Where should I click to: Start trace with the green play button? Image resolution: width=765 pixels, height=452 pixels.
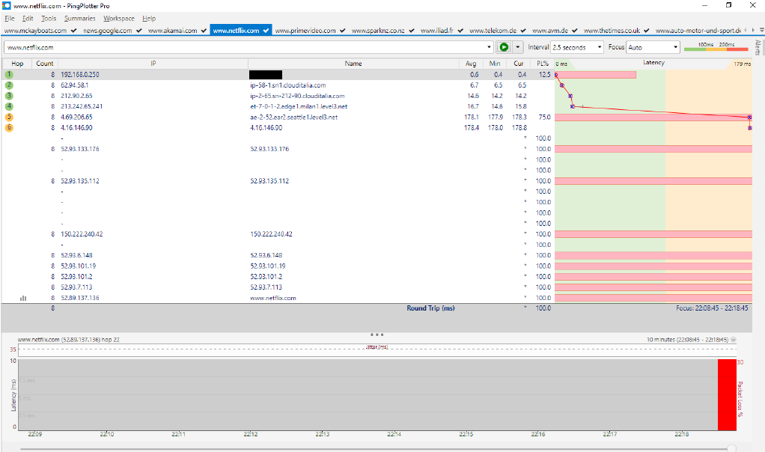click(x=504, y=47)
